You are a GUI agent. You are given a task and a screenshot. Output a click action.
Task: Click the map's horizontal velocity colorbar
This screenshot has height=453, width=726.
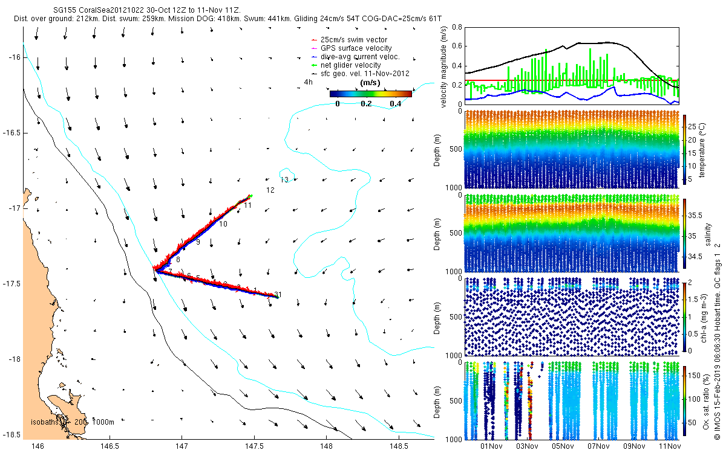pos(371,94)
